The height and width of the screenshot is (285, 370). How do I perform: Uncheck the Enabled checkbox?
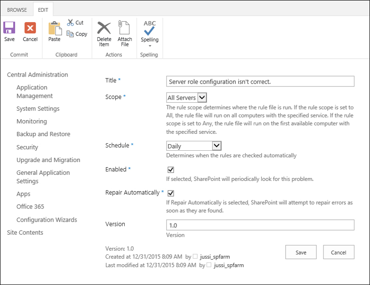170,169
